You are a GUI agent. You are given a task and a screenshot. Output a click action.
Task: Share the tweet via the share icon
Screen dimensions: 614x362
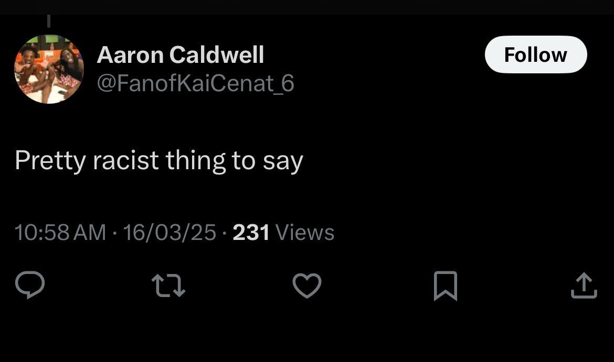pos(584,286)
